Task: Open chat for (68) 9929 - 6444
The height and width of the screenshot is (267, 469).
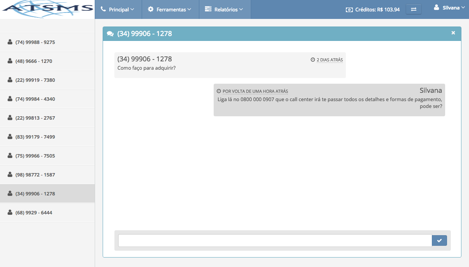Action: 34,212
